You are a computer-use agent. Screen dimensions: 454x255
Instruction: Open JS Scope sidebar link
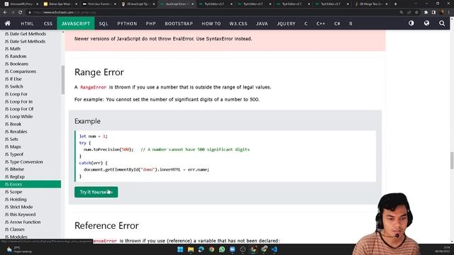point(13,192)
